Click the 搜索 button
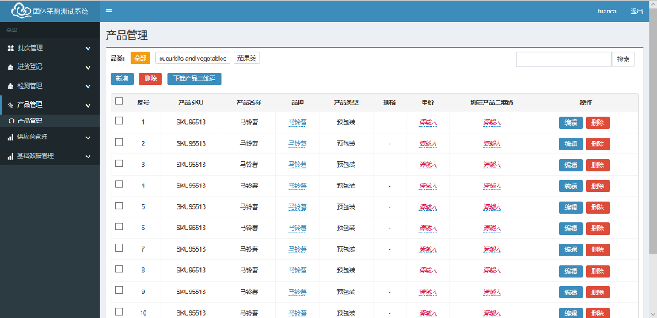Image resolution: width=657 pixels, height=318 pixels. 623,59
